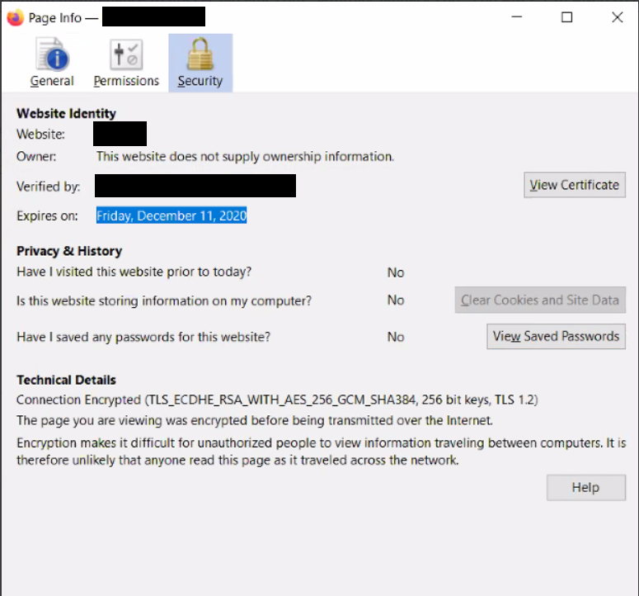
Task: Click 'Have I visited this website prior to today?'
Action: point(134,272)
